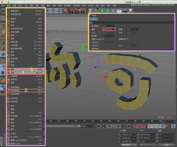Screen dimensions: 177x147
Task: Click timeline ruler at frame 60
Action: 110,121
